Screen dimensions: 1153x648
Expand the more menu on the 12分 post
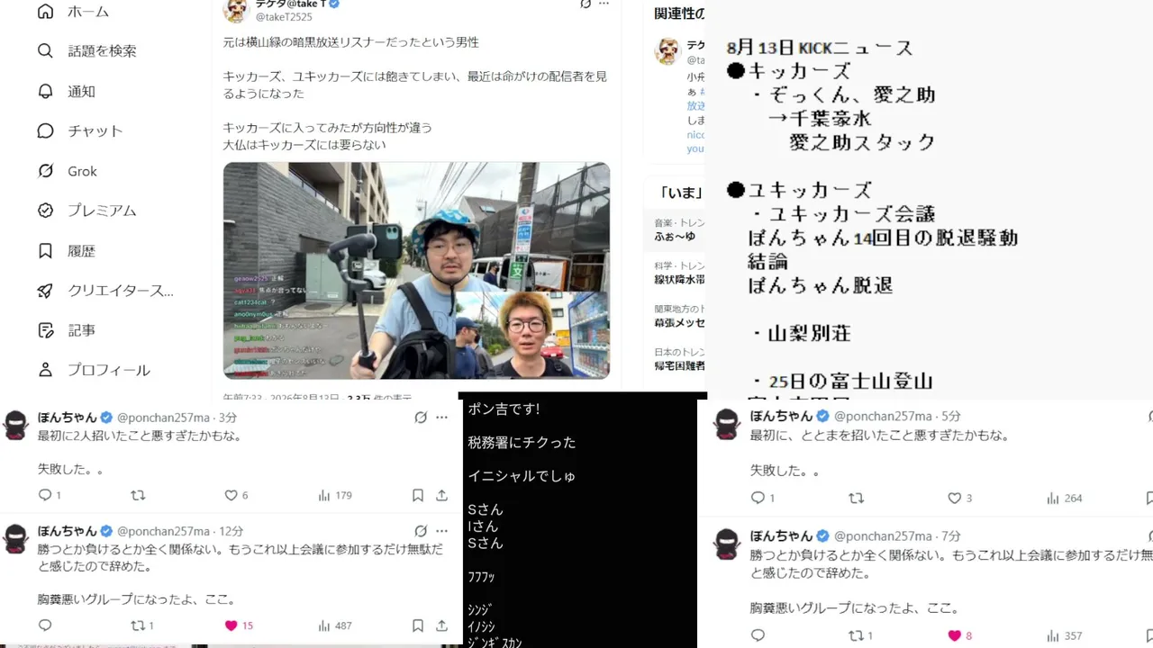pyautogui.click(x=441, y=531)
